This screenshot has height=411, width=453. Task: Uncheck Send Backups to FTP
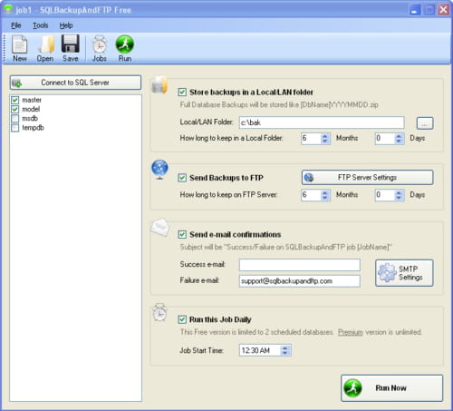click(182, 178)
